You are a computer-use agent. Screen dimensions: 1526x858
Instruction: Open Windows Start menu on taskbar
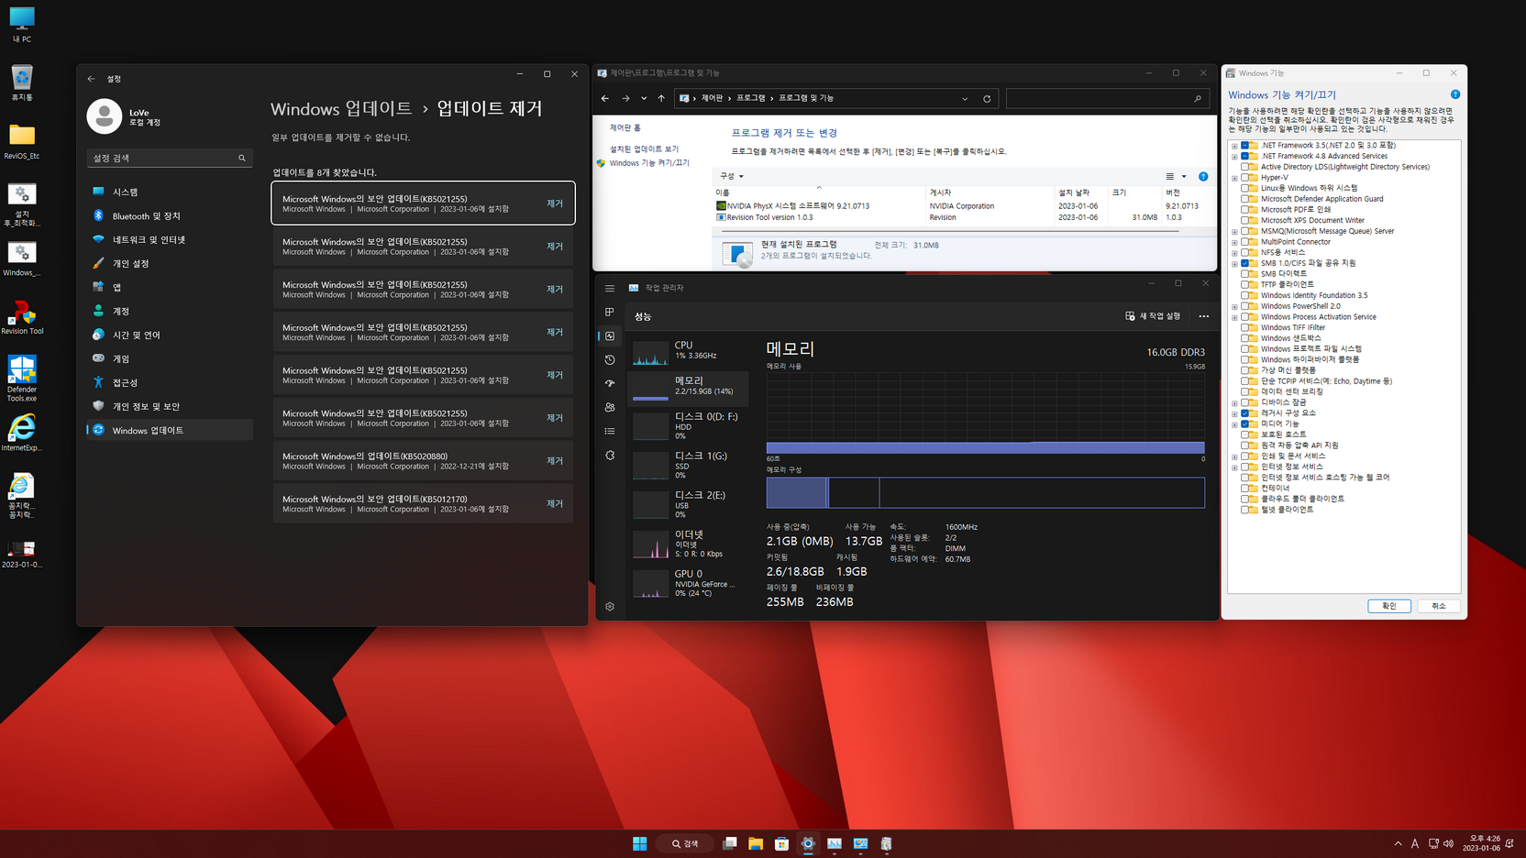640,843
